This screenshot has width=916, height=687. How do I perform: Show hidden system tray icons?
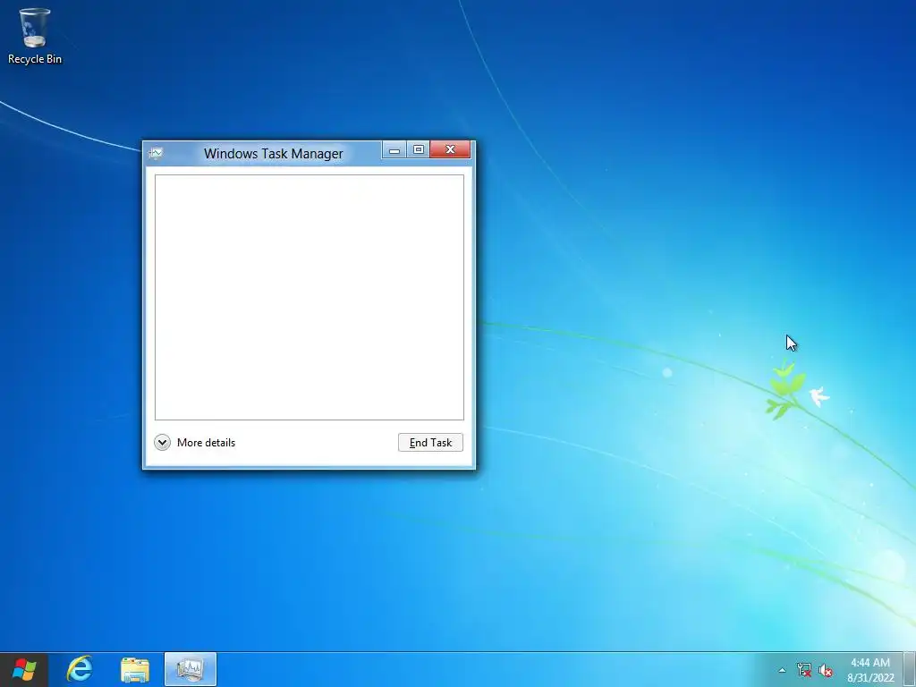point(782,670)
